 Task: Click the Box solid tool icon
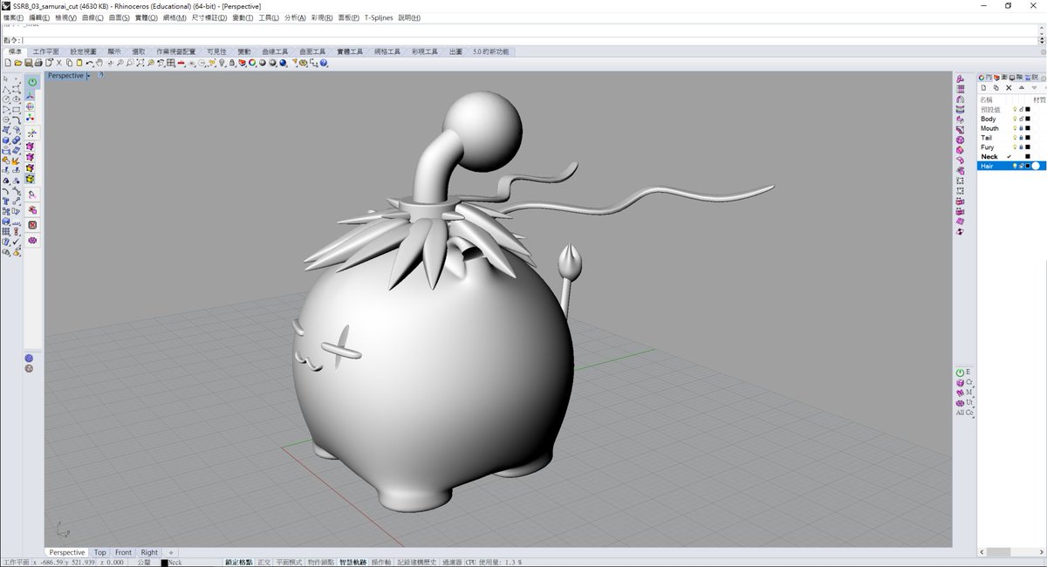click(6, 140)
